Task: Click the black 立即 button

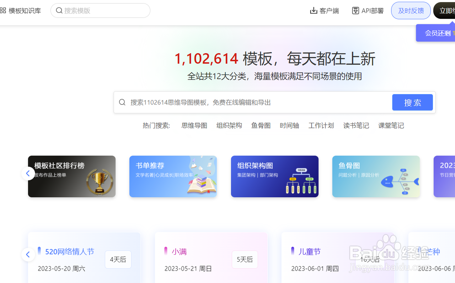Action: (x=444, y=11)
